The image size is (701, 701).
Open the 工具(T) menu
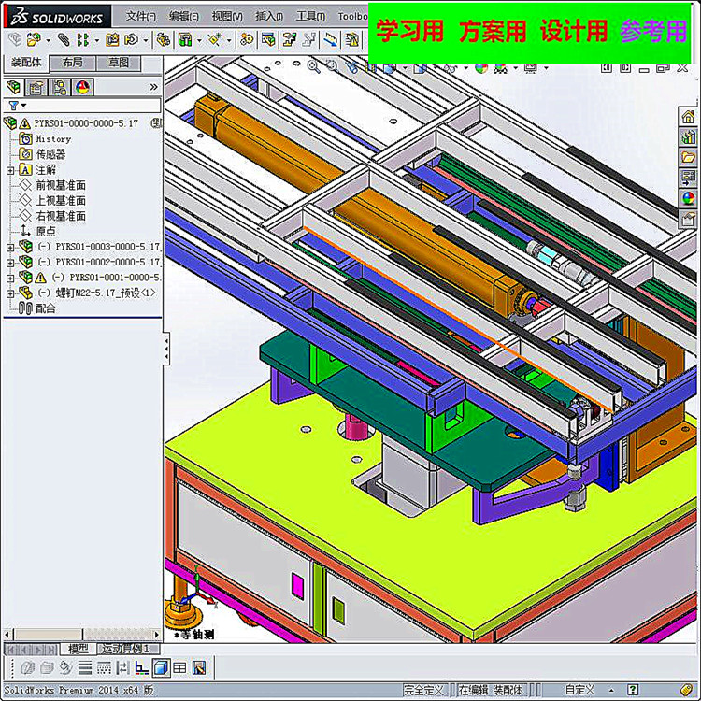(310, 16)
